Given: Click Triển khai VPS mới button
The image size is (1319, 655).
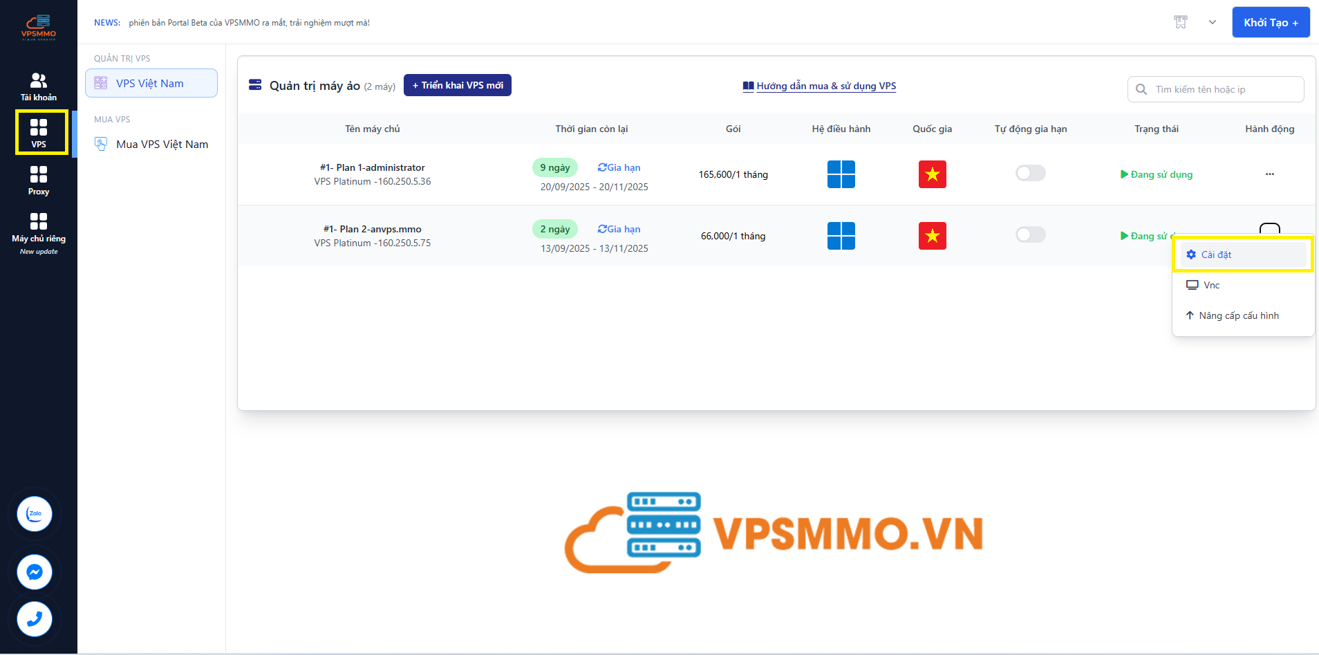Looking at the screenshot, I should click(457, 85).
